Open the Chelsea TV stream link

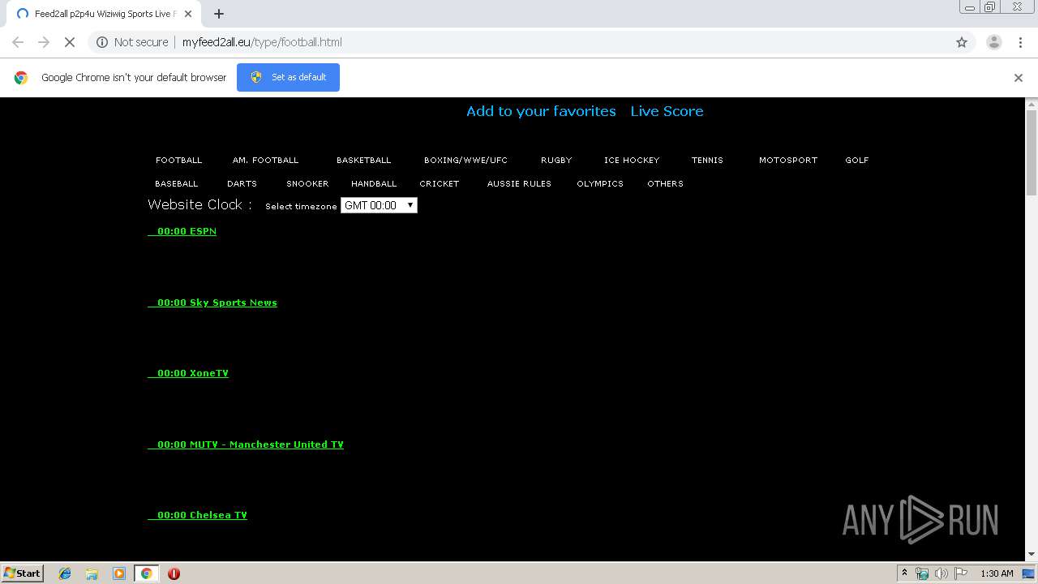pyautogui.click(x=197, y=515)
